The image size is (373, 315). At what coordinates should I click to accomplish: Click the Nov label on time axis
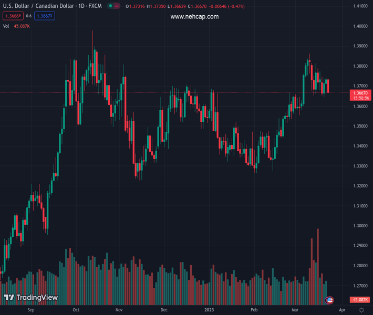pyautogui.click(x=119, y=310)
